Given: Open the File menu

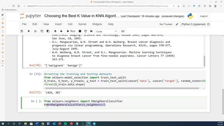Looking at the screenshot, I should 24,24.
